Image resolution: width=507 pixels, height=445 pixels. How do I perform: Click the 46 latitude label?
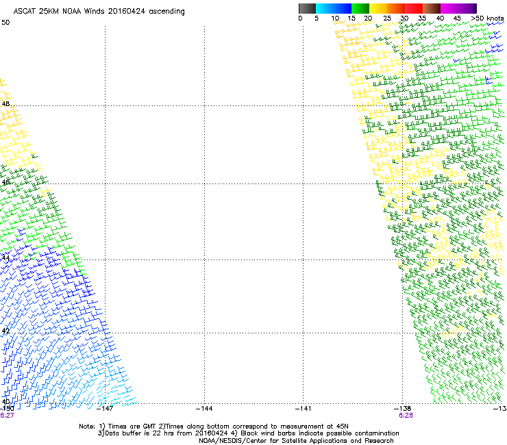pyautogui.click(x=5, y=182)
